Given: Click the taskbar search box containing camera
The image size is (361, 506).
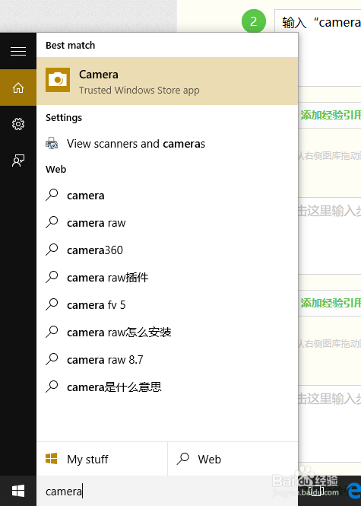Looking at the screenshot, I should pyautogui.click(x=167, y=491).
